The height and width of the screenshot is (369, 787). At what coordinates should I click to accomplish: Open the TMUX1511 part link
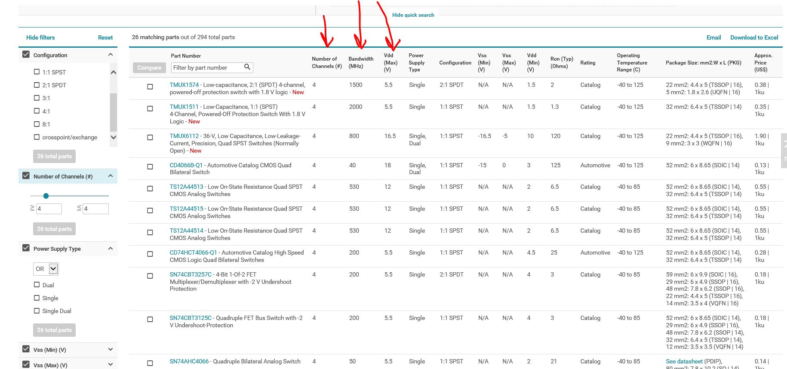pos(184,107)
